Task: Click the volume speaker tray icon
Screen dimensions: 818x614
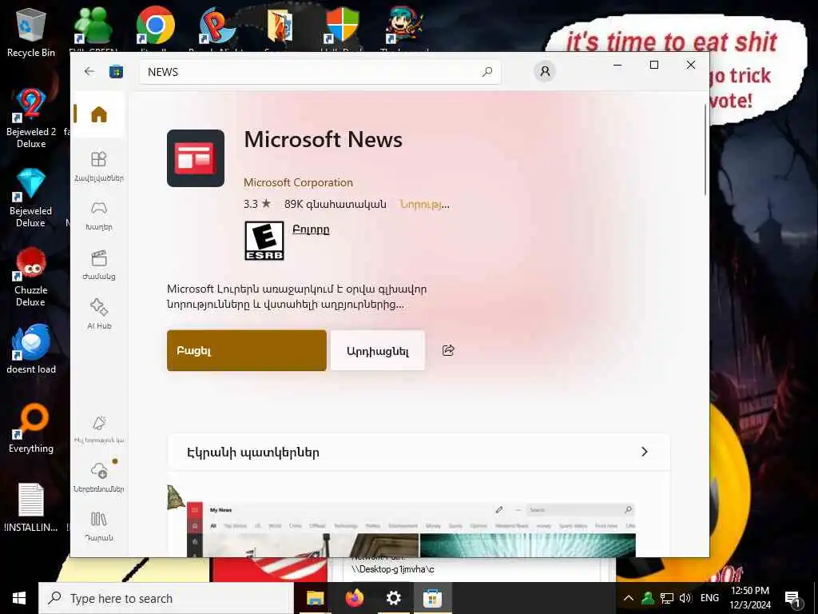Action: point(685,598)
